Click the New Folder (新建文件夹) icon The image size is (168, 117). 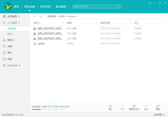(x=134, y=106)
